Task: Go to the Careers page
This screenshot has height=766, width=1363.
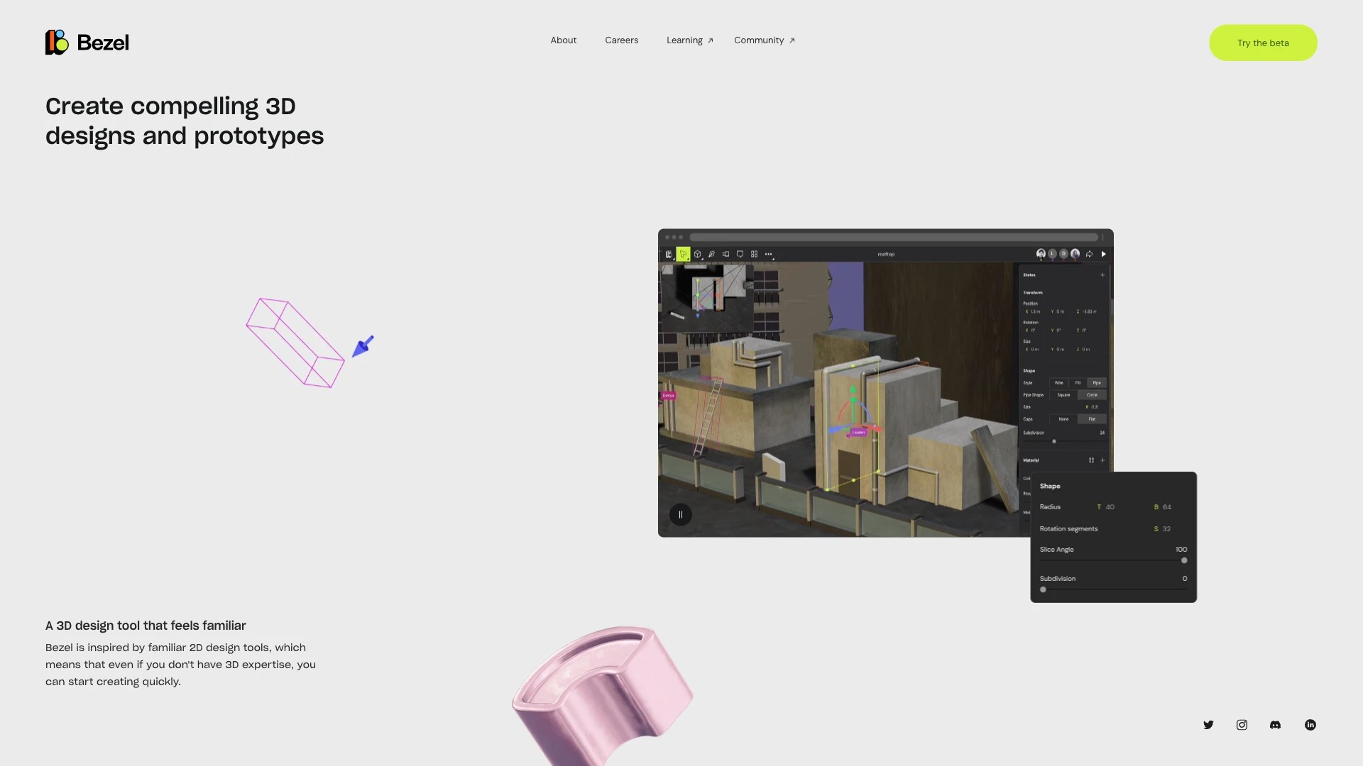Action: (621, 40)
